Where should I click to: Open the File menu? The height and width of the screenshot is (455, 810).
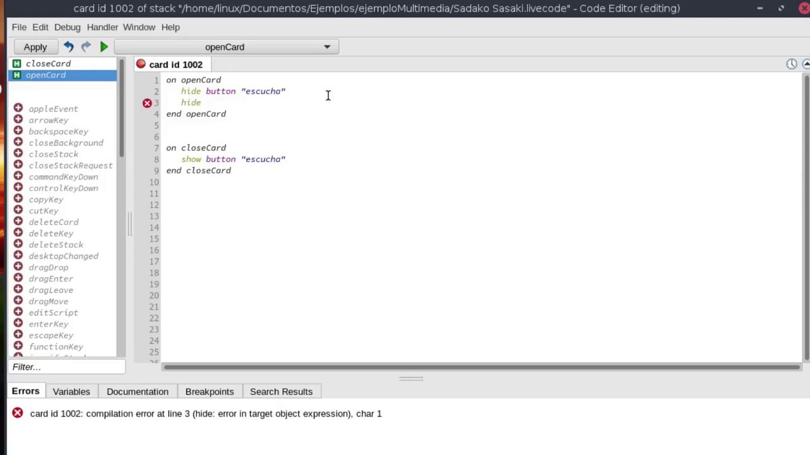(19, 27)
